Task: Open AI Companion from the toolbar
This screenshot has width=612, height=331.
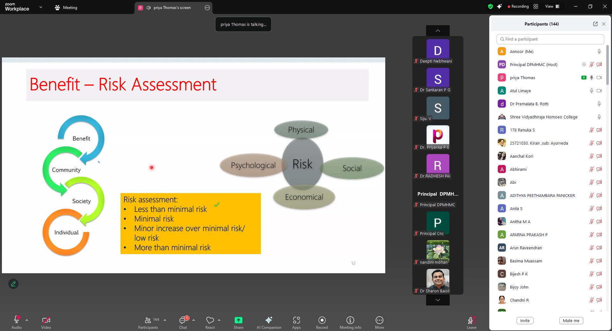Action: tap(269, 320)
